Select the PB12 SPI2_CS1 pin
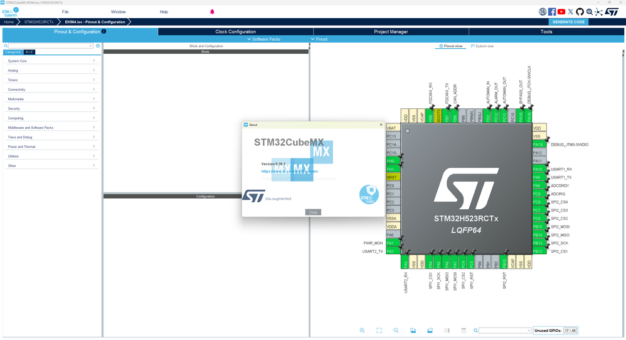The height and width of the screenshot is (340, 626). click(539, 251)
